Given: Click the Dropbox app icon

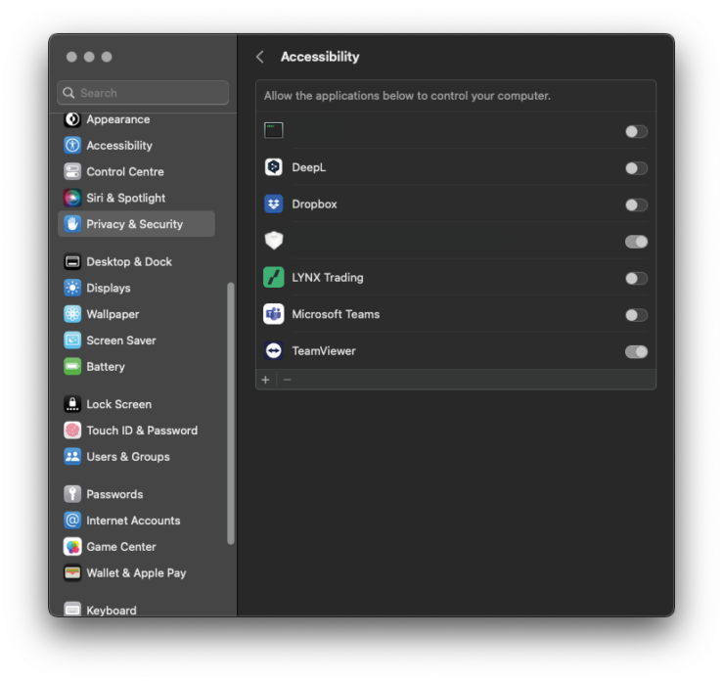Looking at the screenshot, I should point(274,204).
